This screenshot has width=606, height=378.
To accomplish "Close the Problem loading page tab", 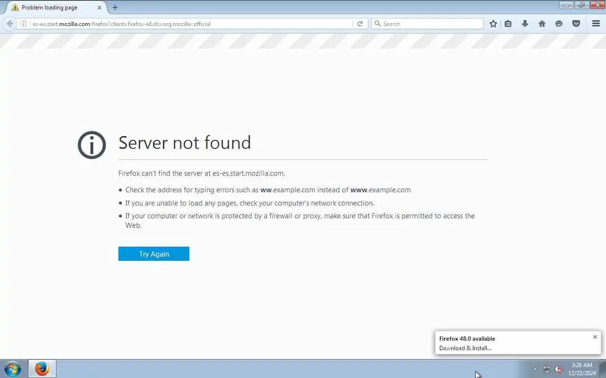I will [99, 8].
